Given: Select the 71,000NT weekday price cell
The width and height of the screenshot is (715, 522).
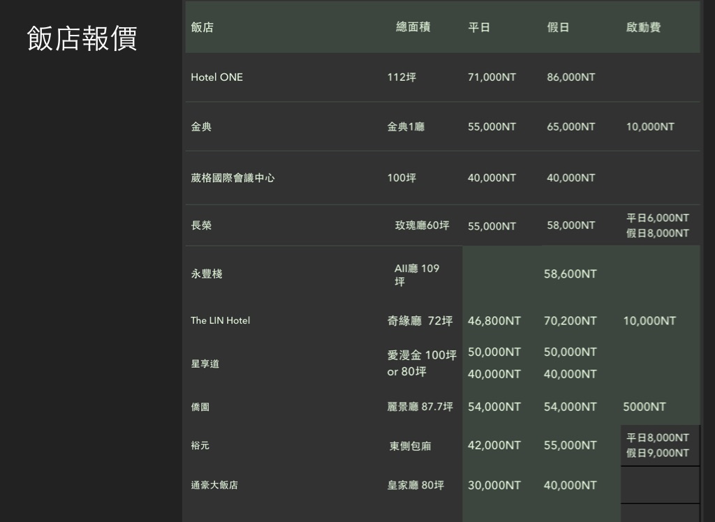Looking at the screenshot, I should pyautogui.click(x=492, y=77).
